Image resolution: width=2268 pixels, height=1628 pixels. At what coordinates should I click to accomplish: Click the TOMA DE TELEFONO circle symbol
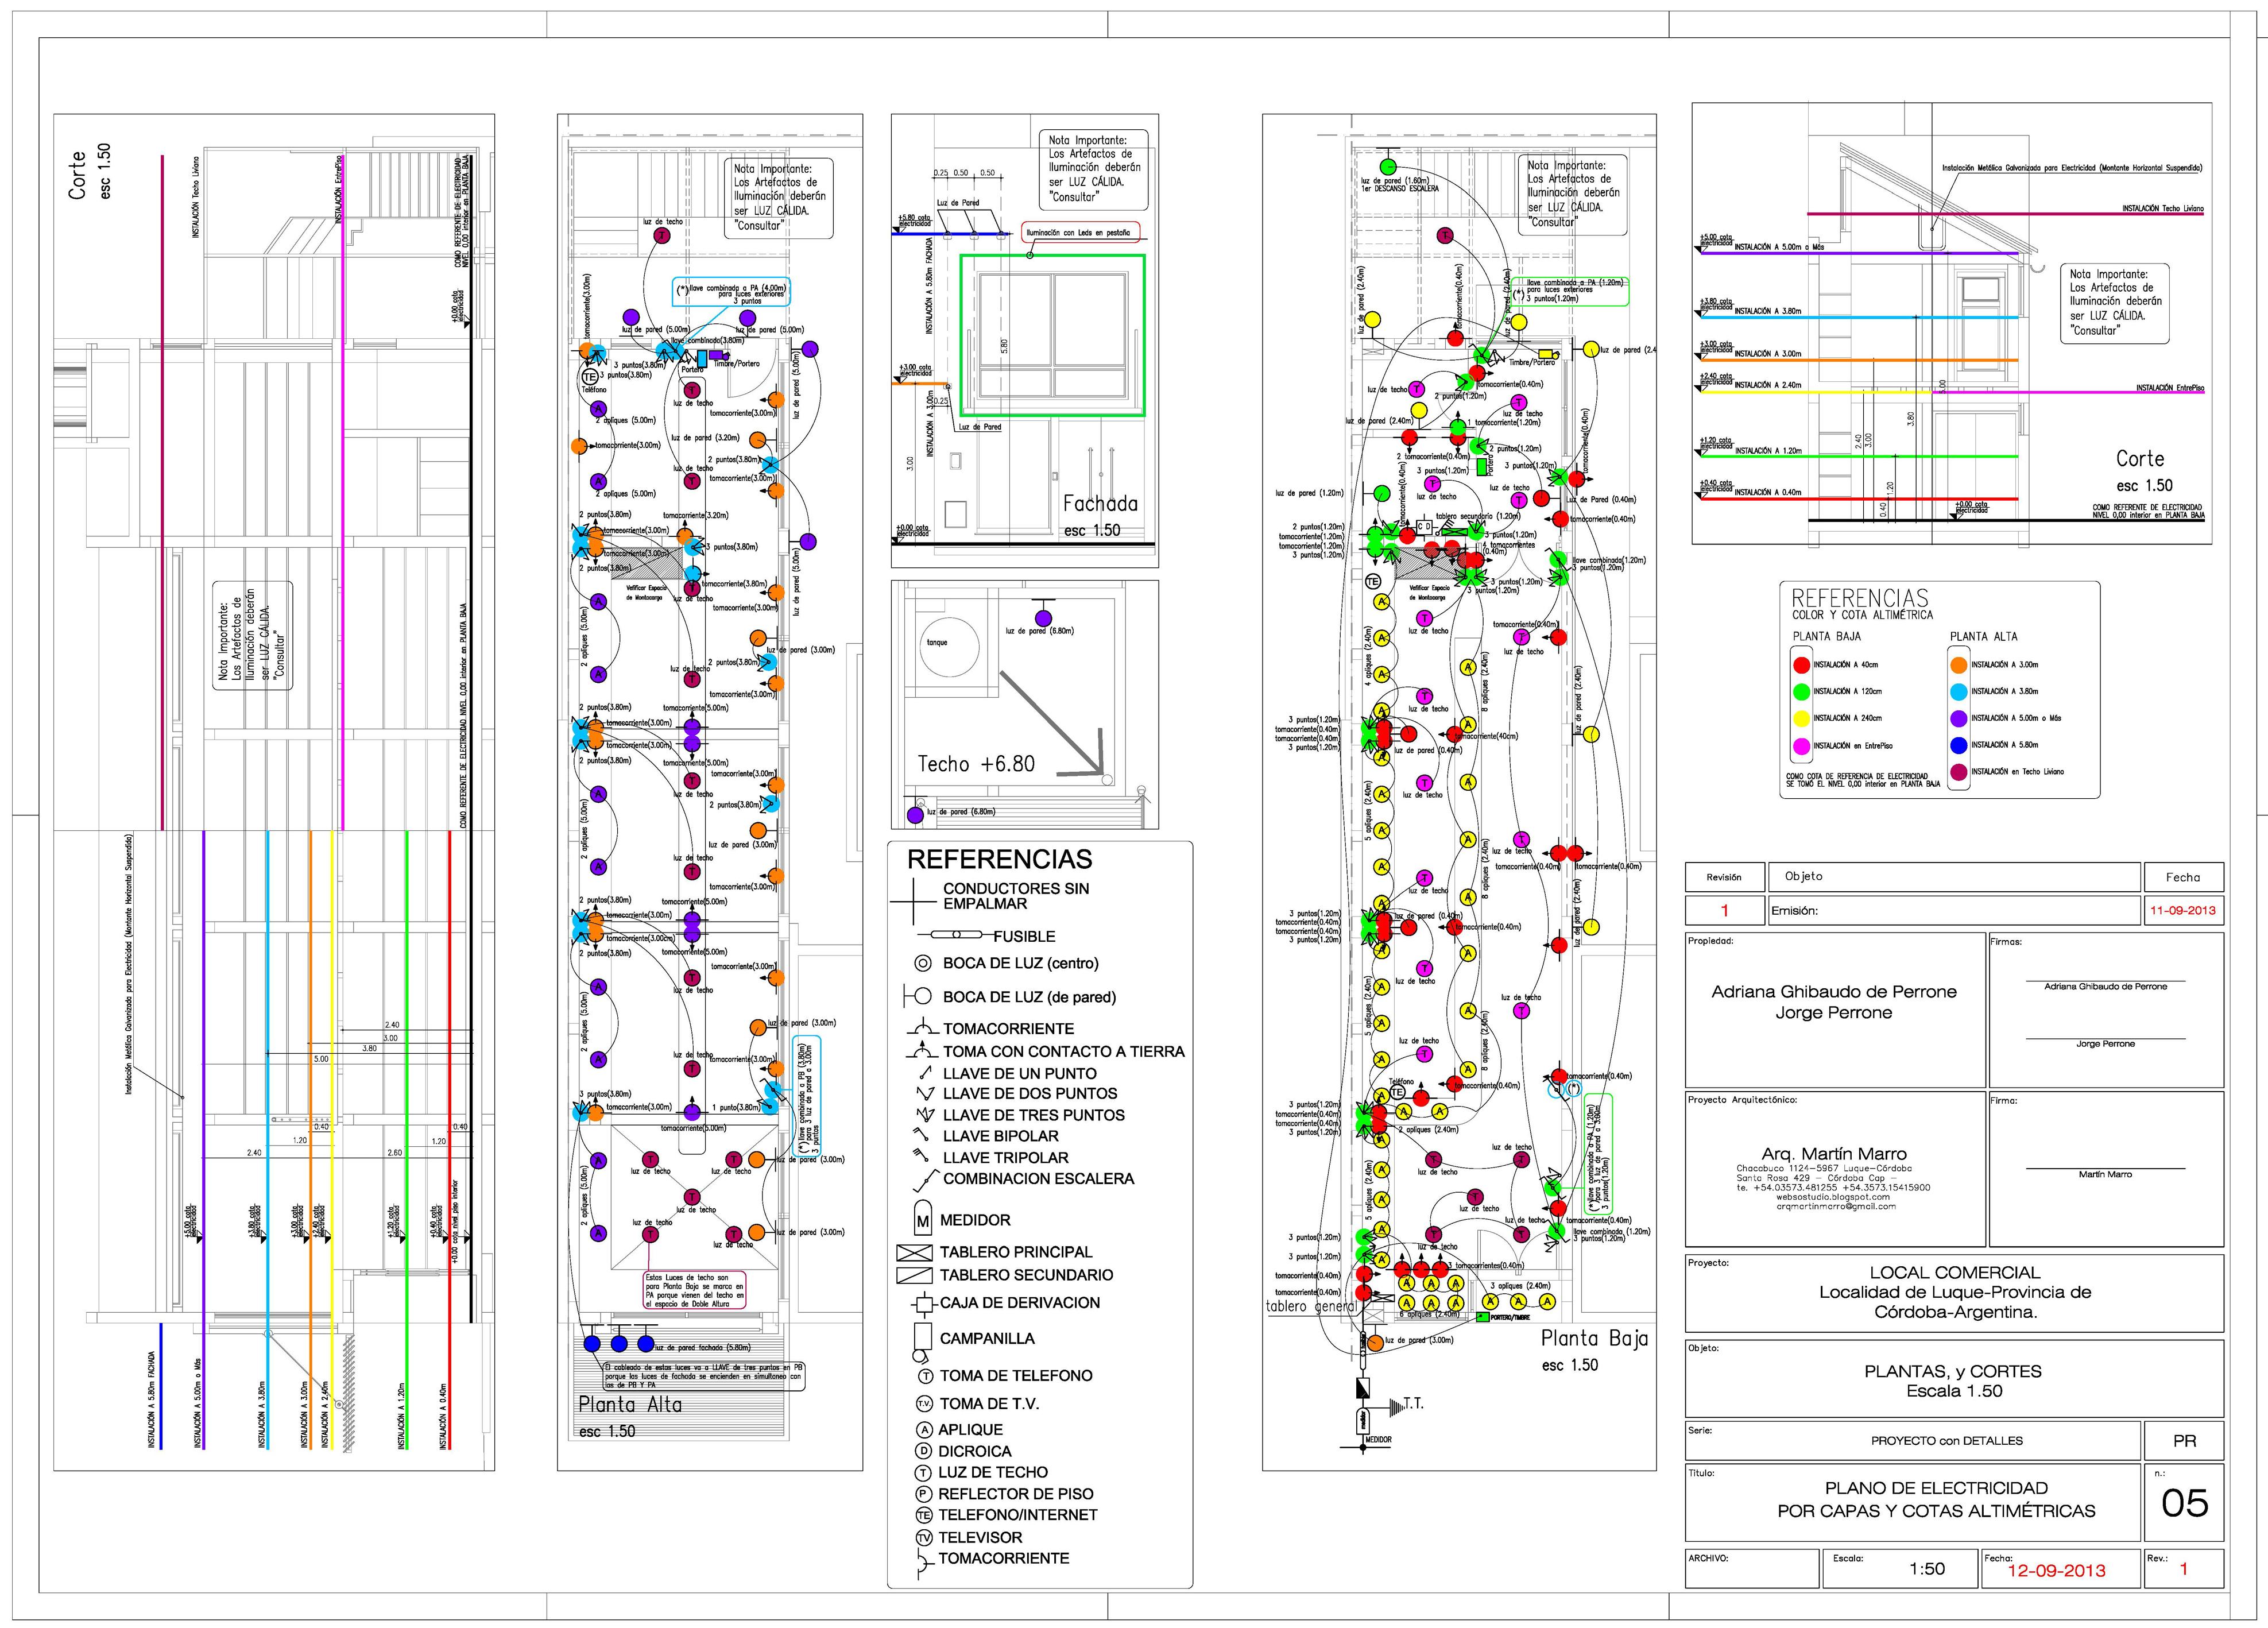tap(925, 1376)
